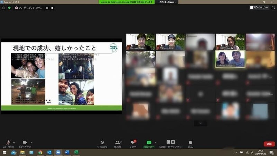Show next page of participant videos
Screen dimensions: 277x156
coord(200,123)
